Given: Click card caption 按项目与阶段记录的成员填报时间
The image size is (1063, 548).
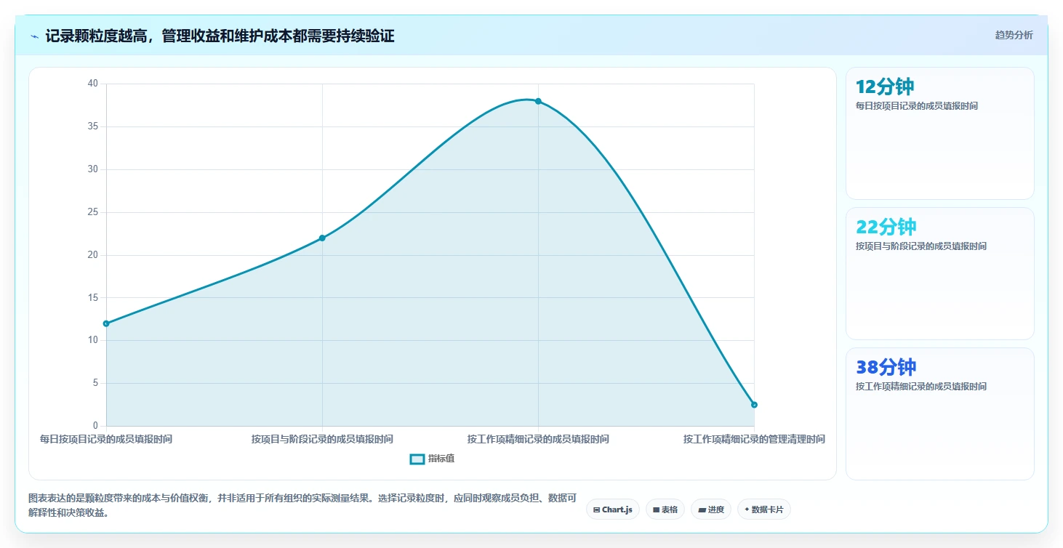Looking at the screenshot, I should click(x=921, y=246).
